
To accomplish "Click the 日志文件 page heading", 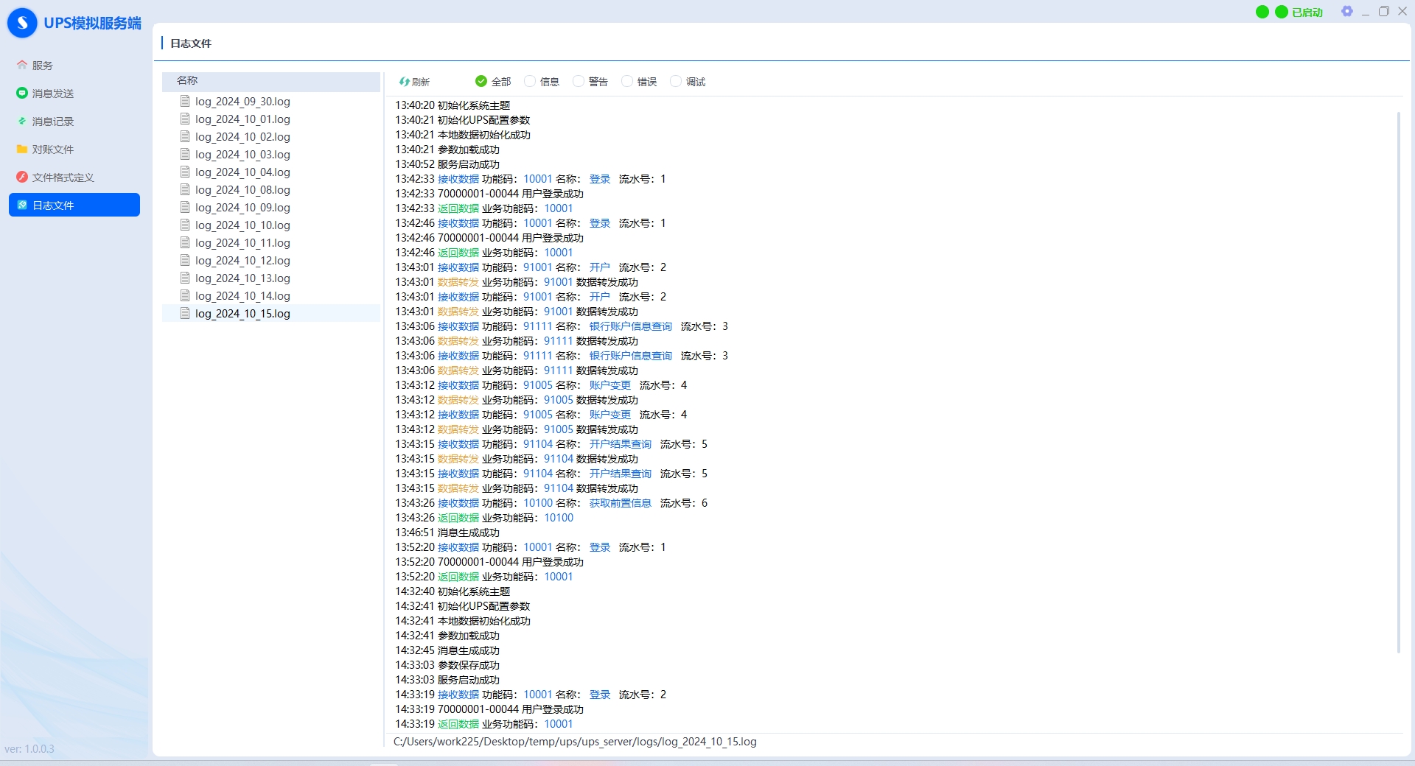I will click(191, 43).
